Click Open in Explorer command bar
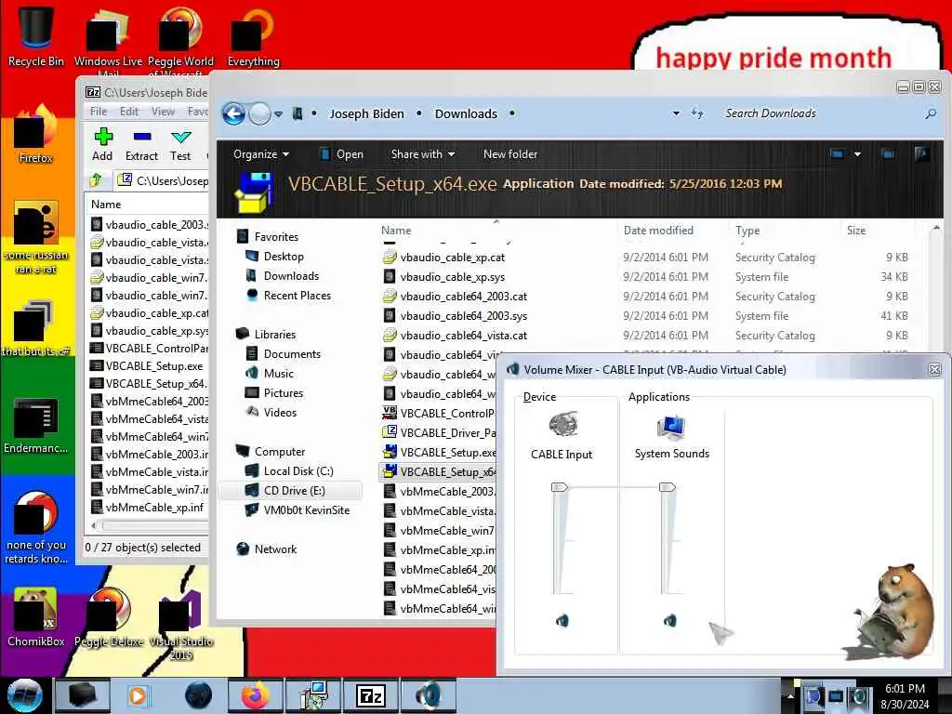This screenshot has width=952, height=714. (x=342, y=154)
